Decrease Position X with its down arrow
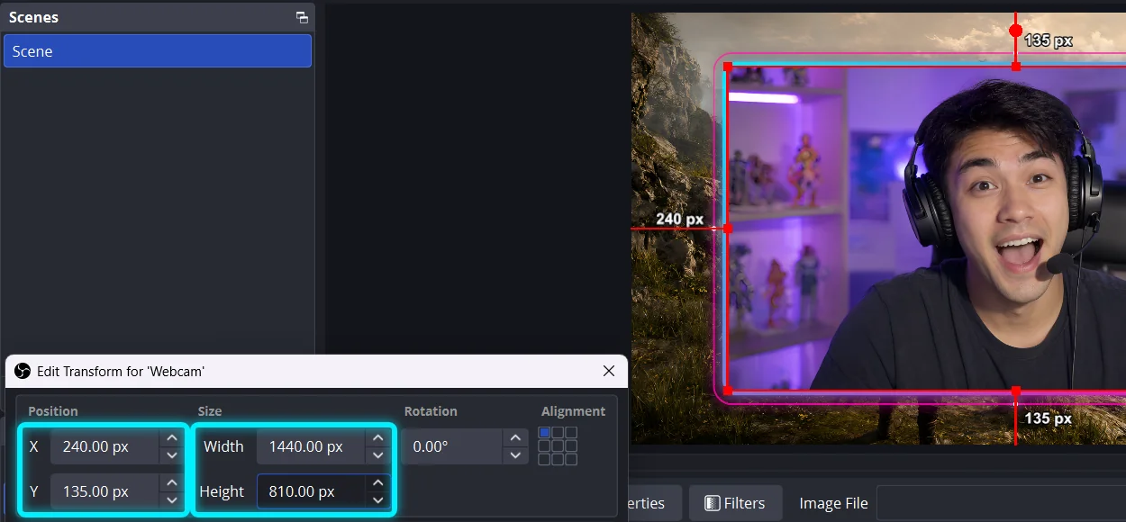1126x522 pixels. pyautogui.click(x=171, y=454)
